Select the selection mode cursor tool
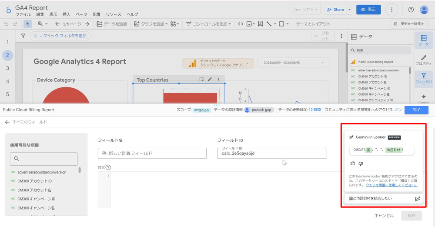Viewport: 435px width, 227px height. coord(27,24)
